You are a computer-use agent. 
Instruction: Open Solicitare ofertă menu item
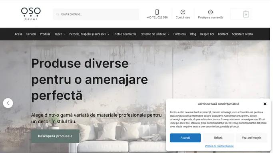(x=242, y=34)
